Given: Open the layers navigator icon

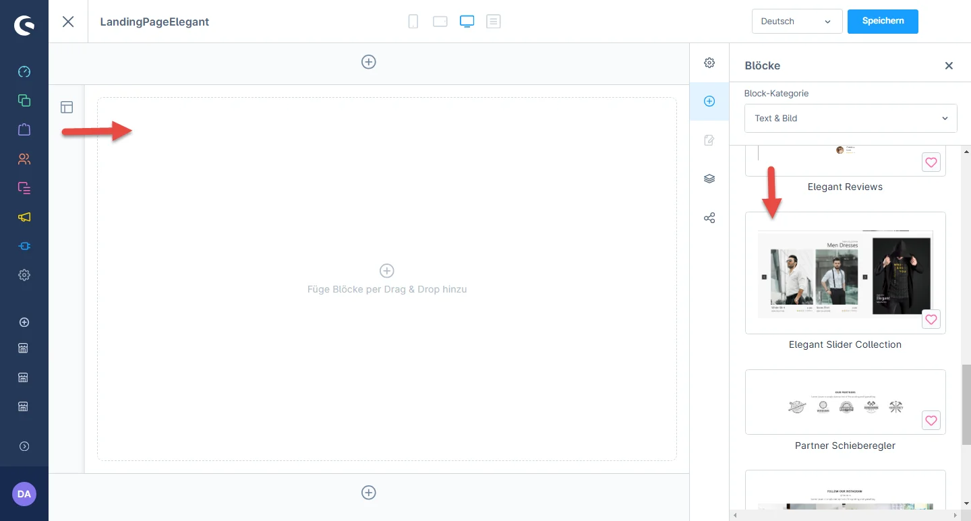Looking at the screenshot, I should [709, 179].
